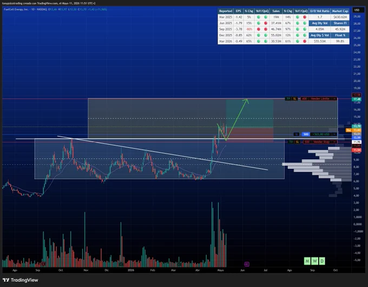The height and width of the screenshot is (287, 368).
Task: Click the green event marker near Mar
Action: tap(179, 264)
